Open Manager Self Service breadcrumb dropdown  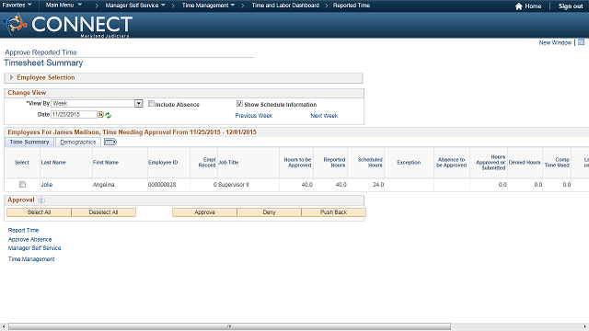point(135,6)
